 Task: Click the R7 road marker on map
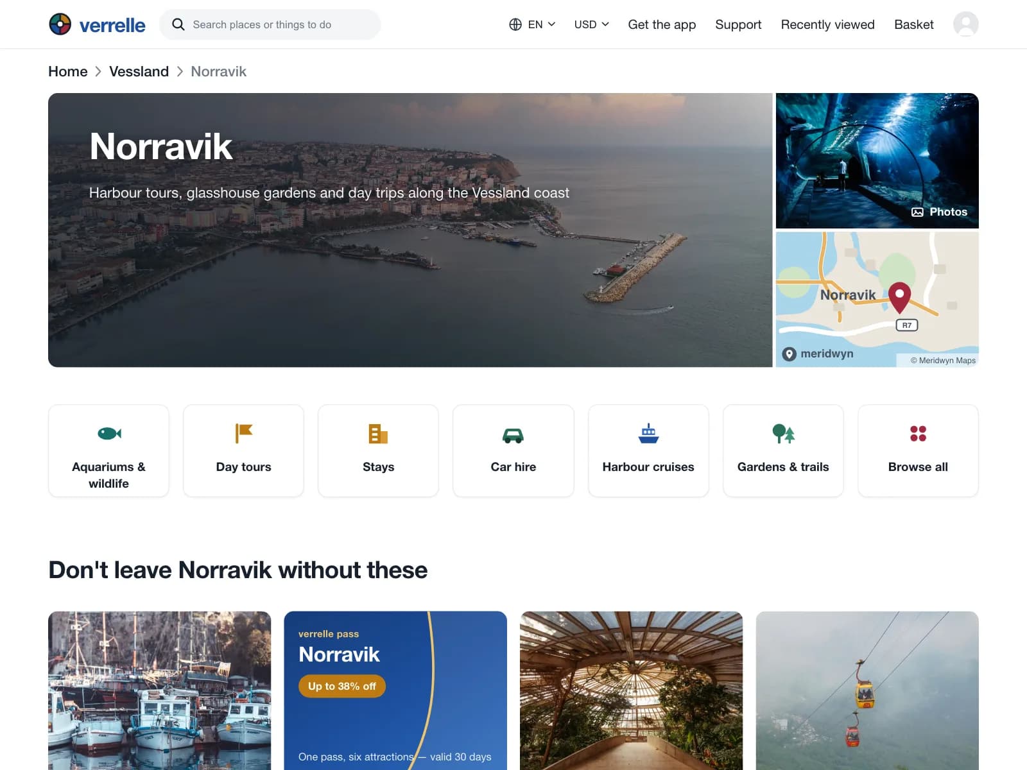[906, 325]
